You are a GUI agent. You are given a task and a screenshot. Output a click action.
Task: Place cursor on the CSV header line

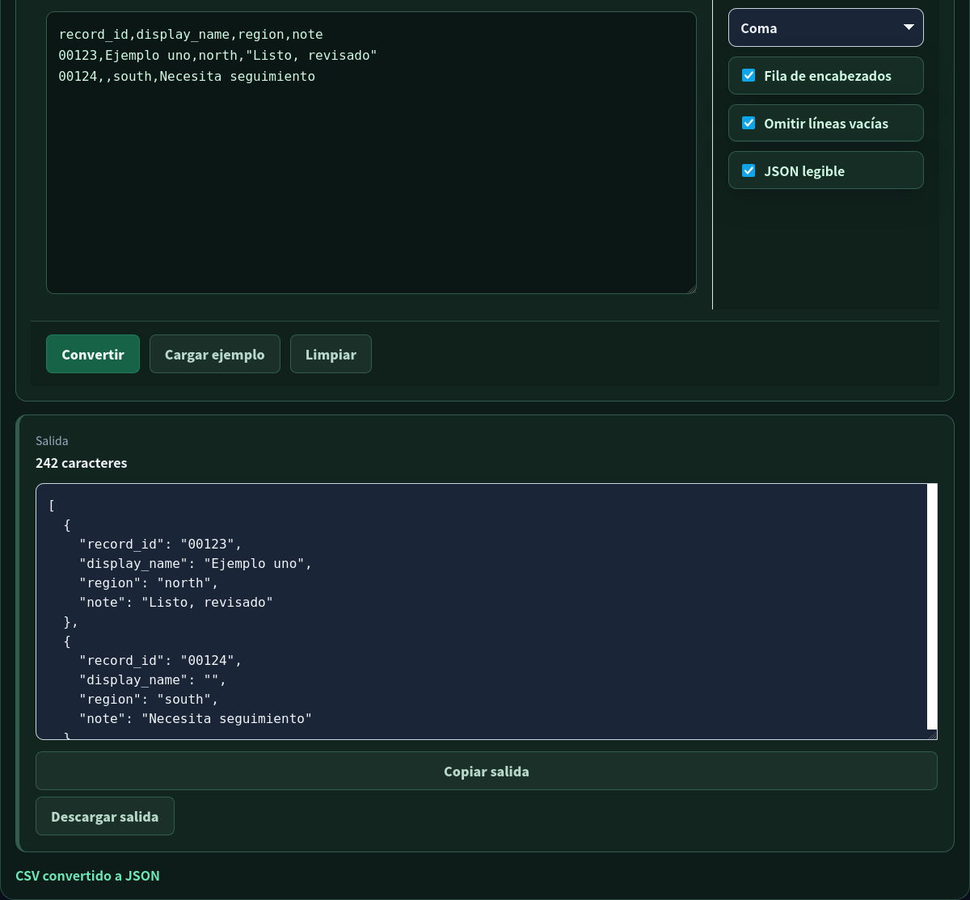pyautogui.click(x=191, y=35)
